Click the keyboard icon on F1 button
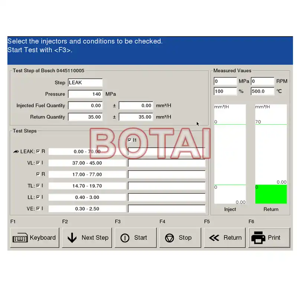The height and width of the screenshot is (297, 297). [x=20, y=238]
